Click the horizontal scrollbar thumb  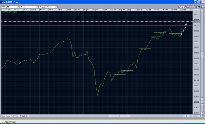(x=119, y=116)
